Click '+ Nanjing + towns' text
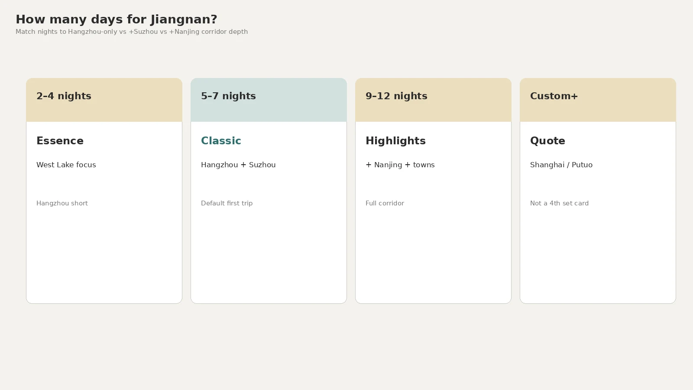The width and height of the screenshot is (693, 390). (400, 165)
